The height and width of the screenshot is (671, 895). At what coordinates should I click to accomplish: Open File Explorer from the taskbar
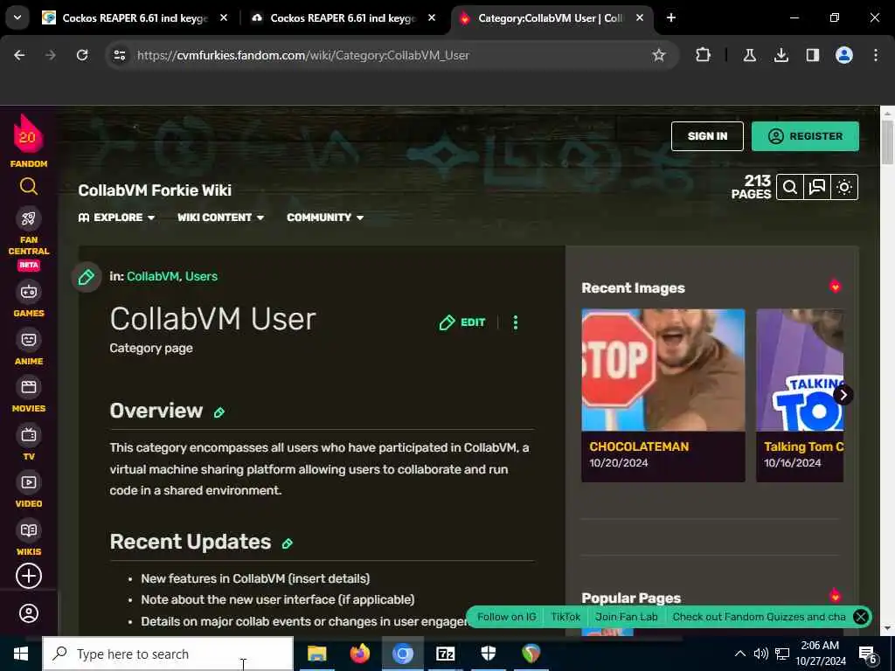(316, 654)
